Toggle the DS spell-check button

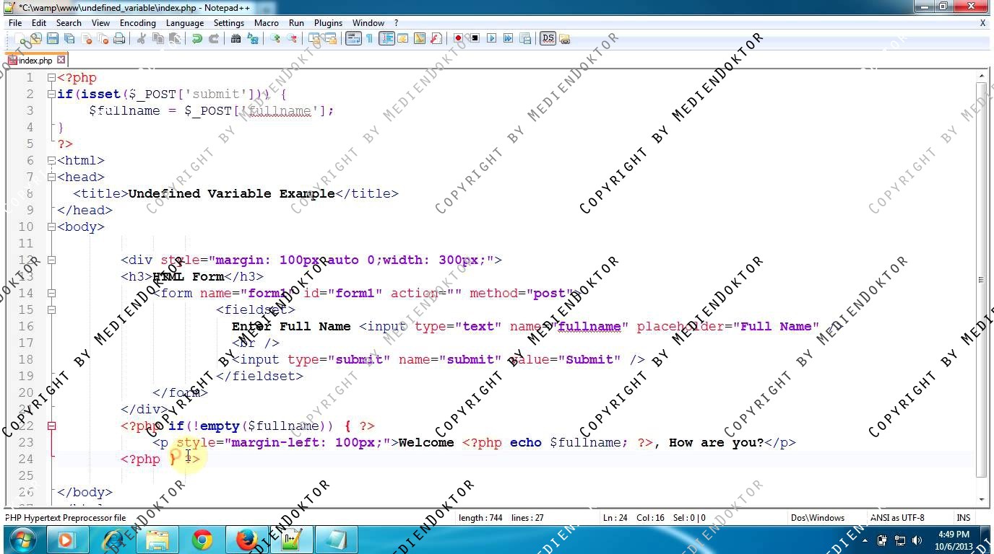(548, 39)
